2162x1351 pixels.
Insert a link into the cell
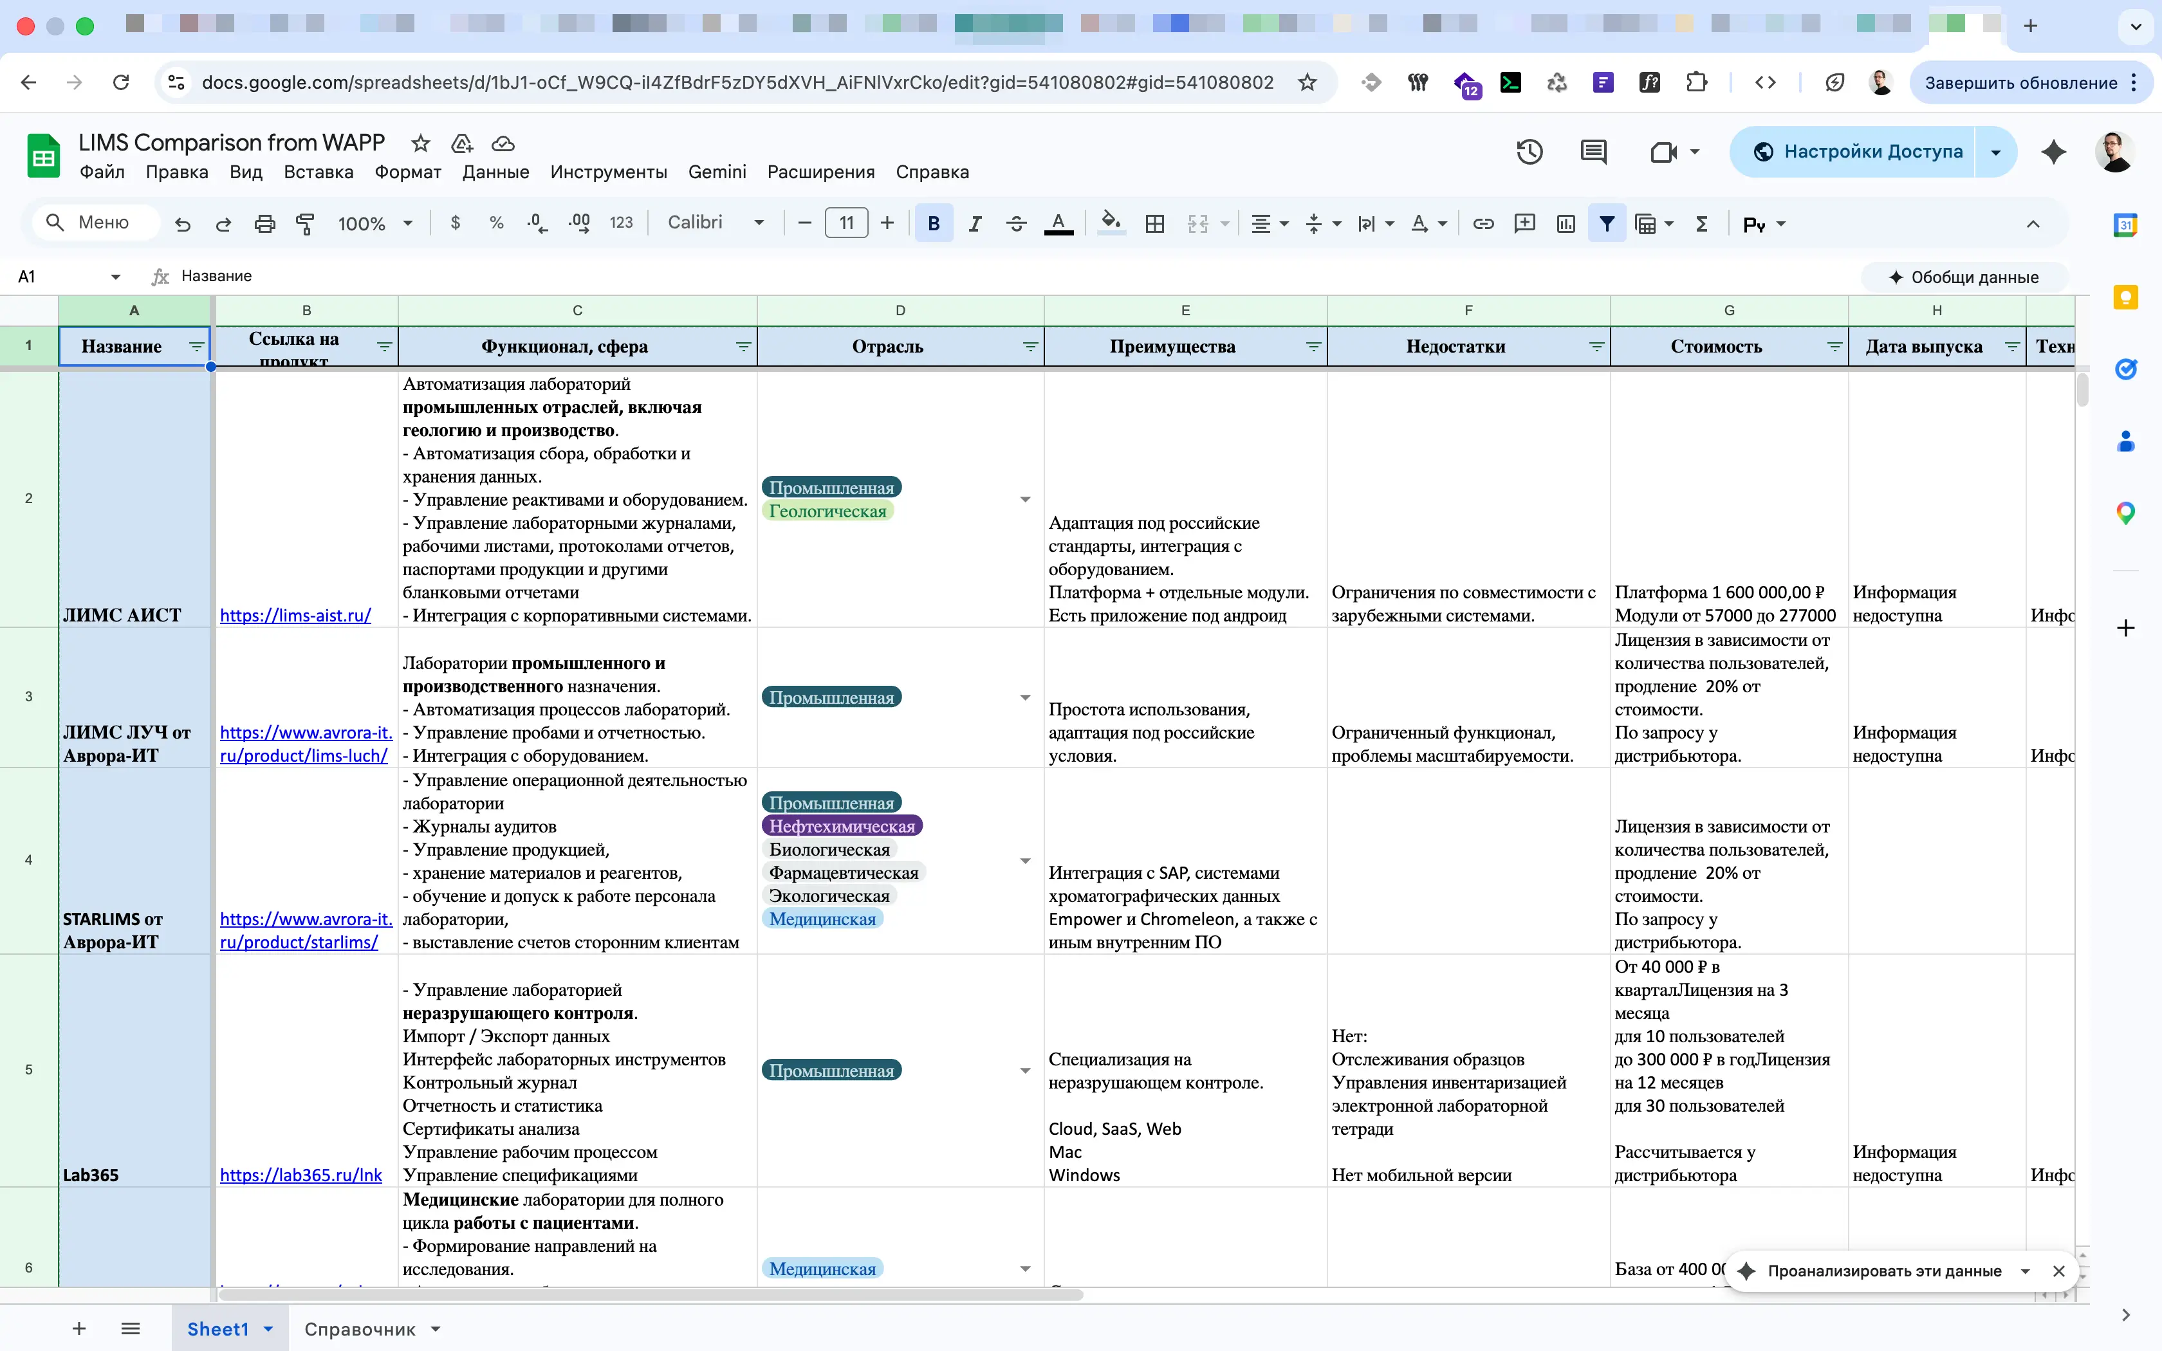point(1482,223)
